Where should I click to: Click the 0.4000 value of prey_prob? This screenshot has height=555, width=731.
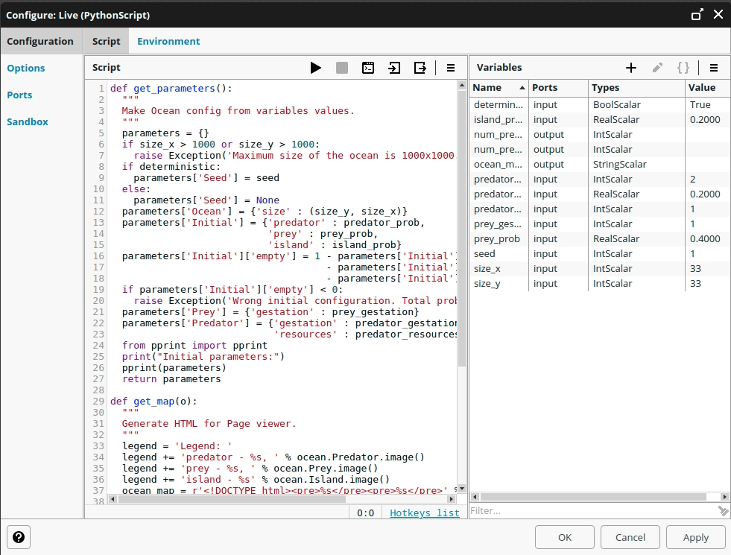click(705, 239)
